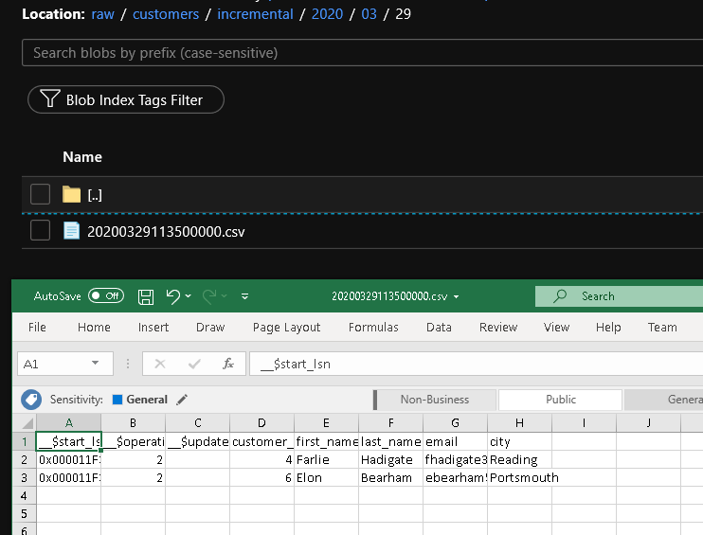Click the select-all corner of the spreadsheet
The image size is (703, 535).
click(x=24, y=422)
